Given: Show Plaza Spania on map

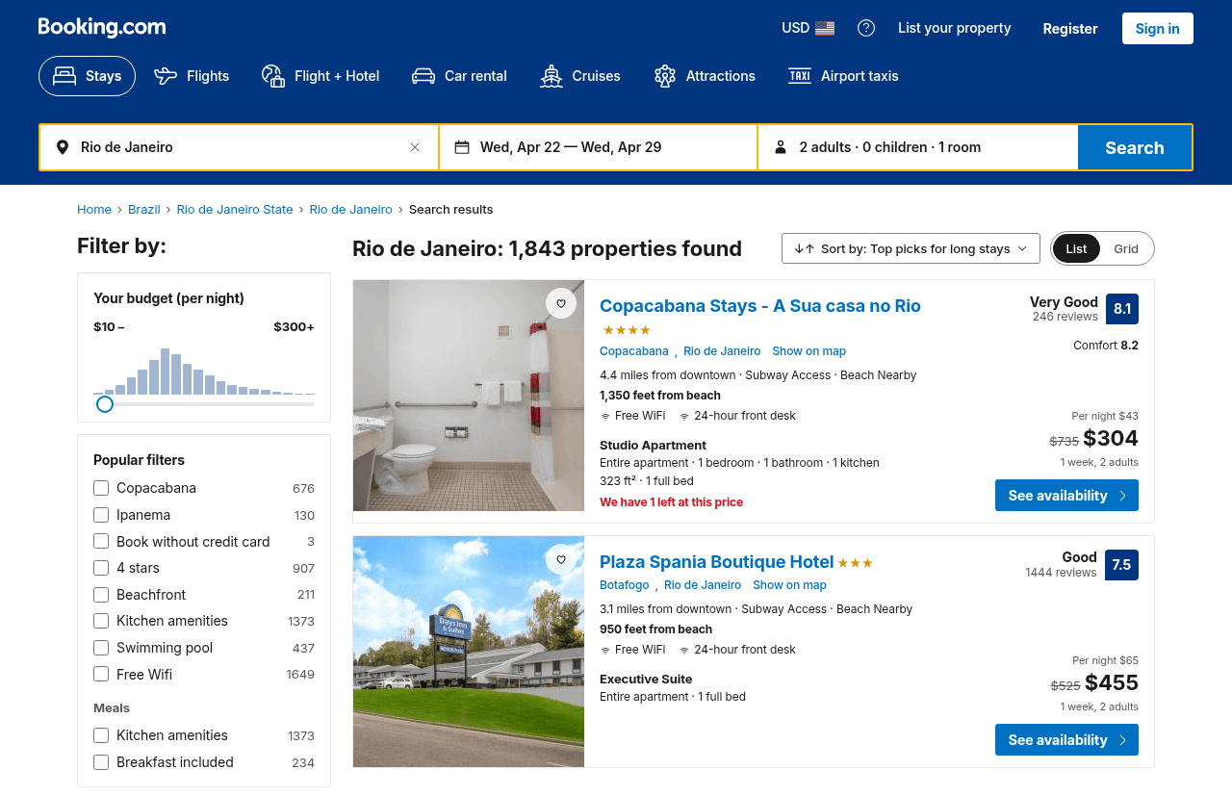Looking at the screenshot, I should (790, 585).
